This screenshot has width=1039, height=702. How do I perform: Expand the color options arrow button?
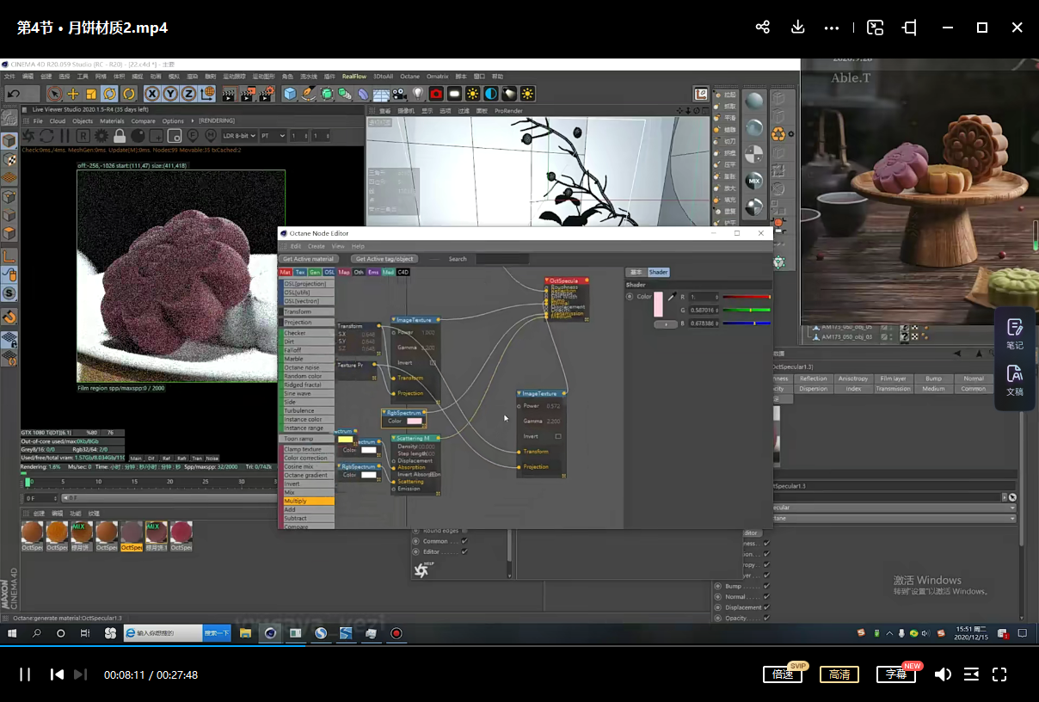pos(665,324)
